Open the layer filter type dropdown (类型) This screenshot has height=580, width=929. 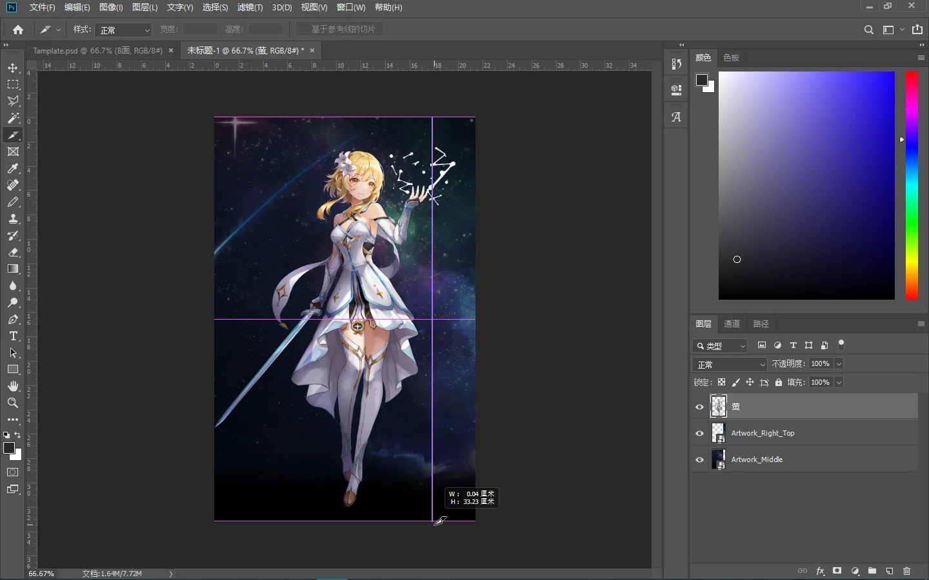click(720, 346)
